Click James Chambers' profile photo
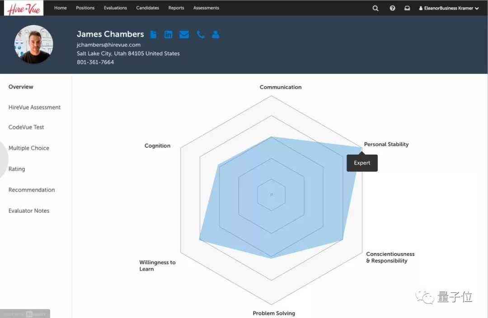The width and height of the screenshot is (488, 318). (x=34, y=44)
